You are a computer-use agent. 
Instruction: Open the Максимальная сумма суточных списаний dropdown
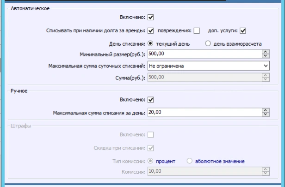click(265, 66)
